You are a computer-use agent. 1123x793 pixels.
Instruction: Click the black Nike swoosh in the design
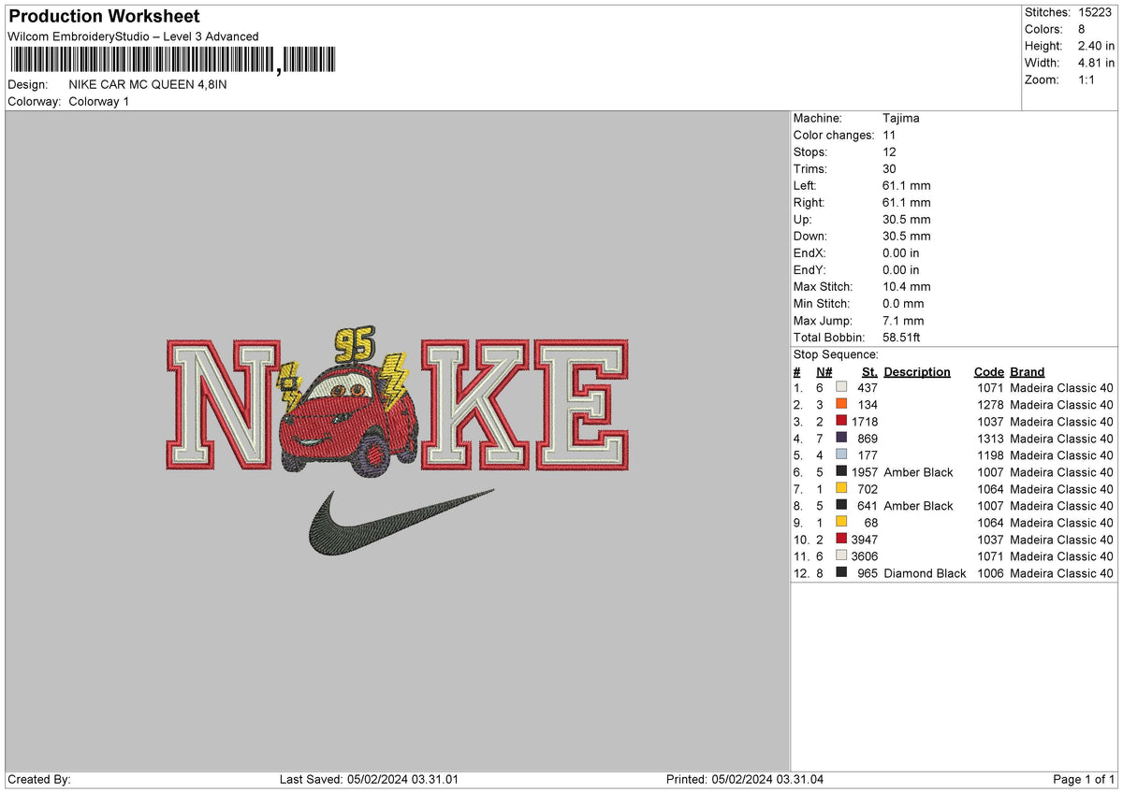(401, 521)
